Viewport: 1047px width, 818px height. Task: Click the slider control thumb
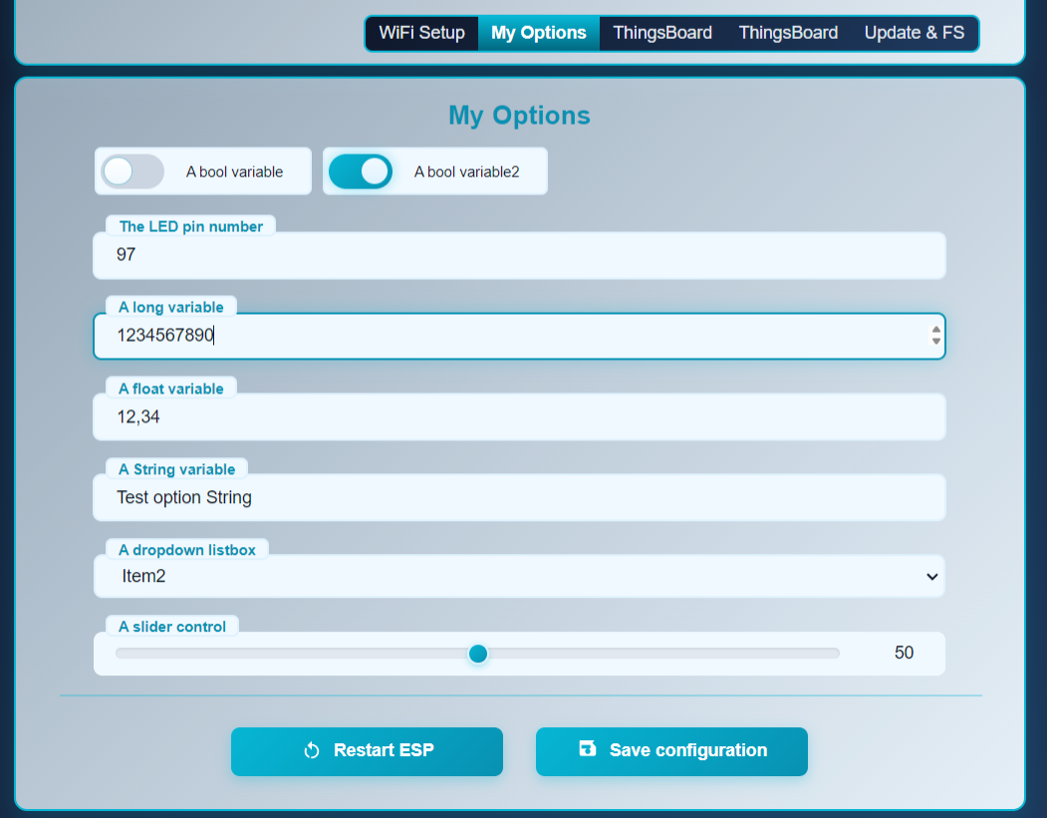pyautogui.click(x=478, y=654)
